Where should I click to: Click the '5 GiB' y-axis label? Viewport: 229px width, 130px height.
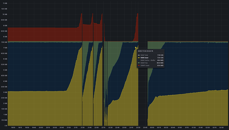5,70
